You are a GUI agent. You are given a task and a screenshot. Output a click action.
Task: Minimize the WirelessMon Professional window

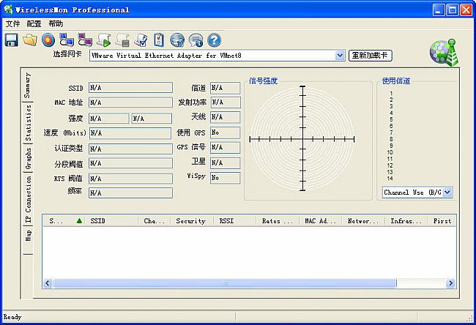(x=439, y=10)
